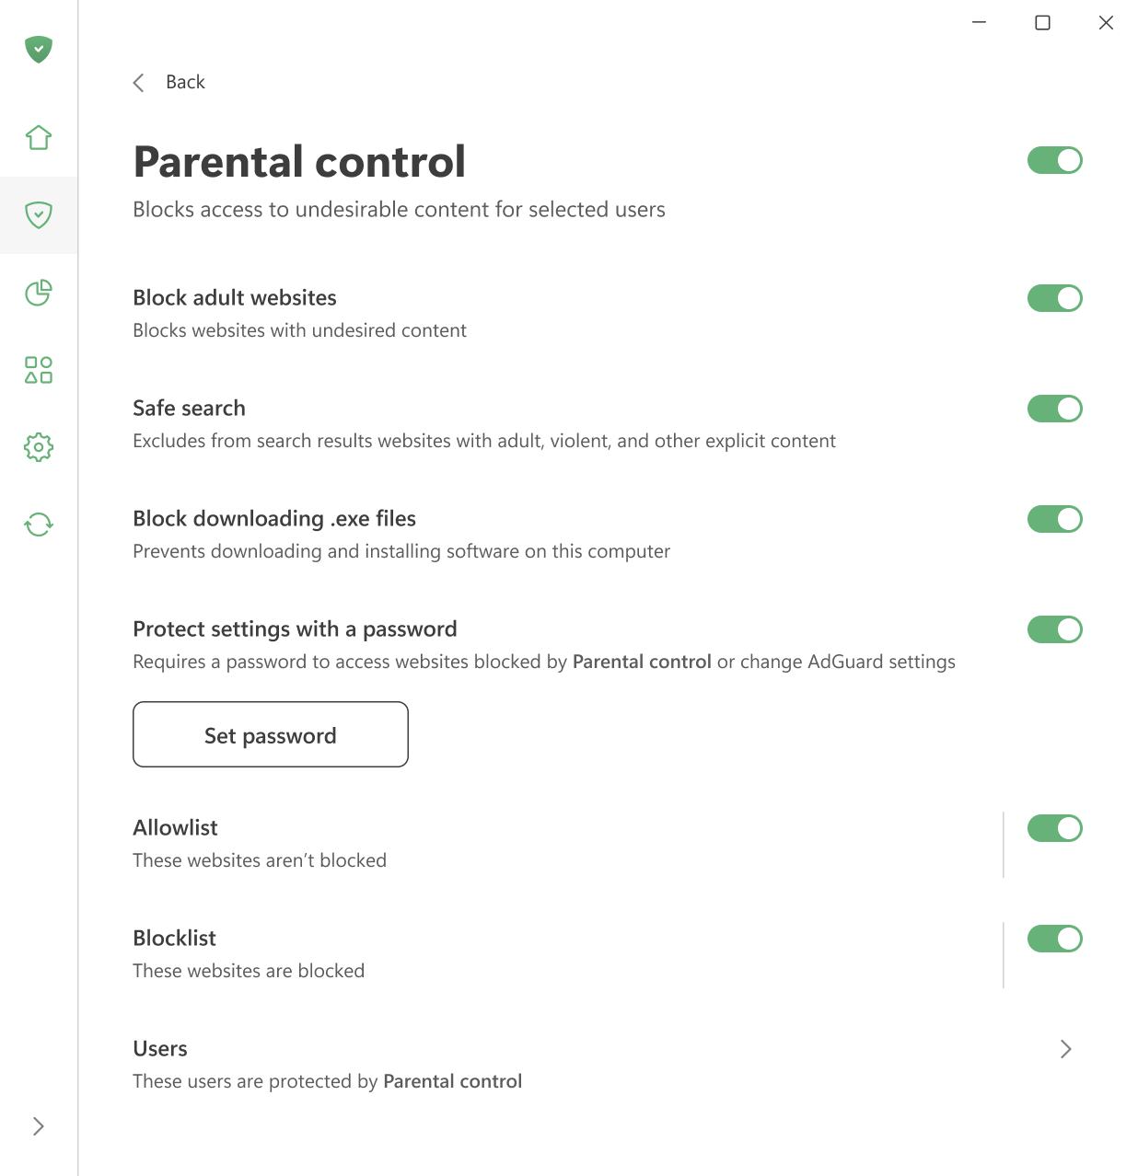Toggle Block adult websites off
Screen dimensions: 1138x1176
[x=1055, y=298]
